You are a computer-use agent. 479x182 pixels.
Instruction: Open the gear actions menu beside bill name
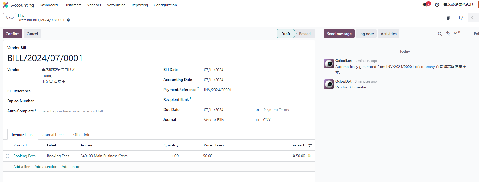[68, 20]
